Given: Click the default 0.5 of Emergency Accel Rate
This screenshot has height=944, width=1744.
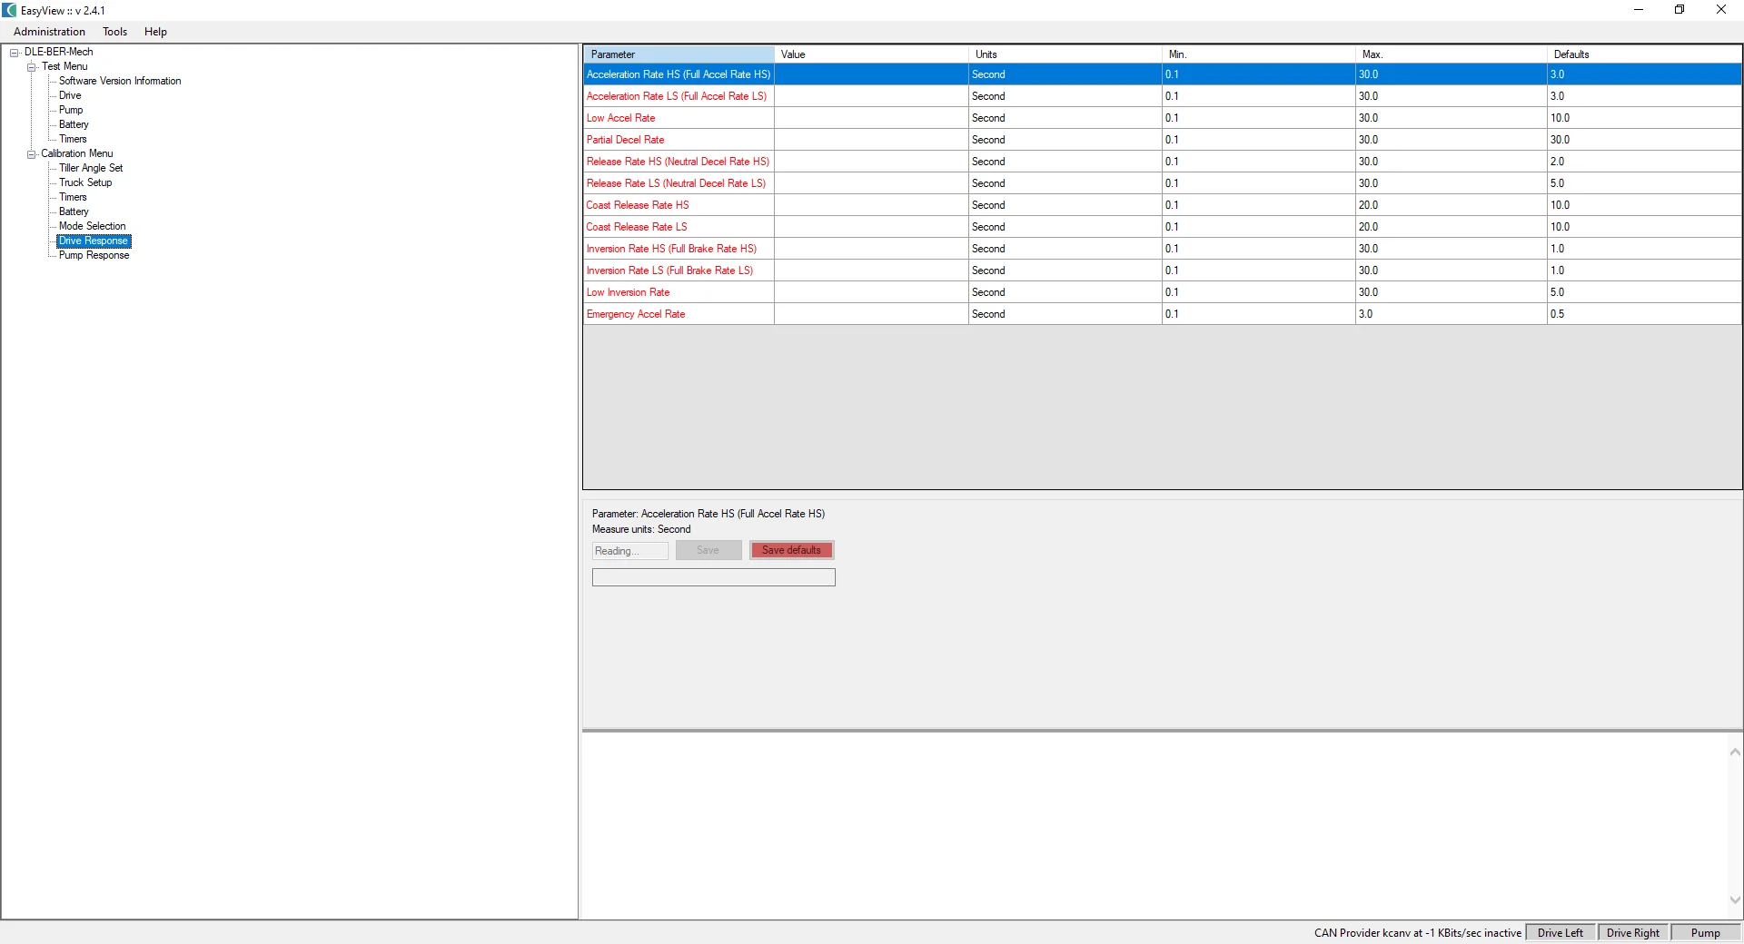Looking at the screenshot, I should pos(1644,314).
